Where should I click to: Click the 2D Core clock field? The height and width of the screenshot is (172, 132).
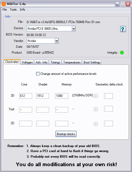(25, 123)
